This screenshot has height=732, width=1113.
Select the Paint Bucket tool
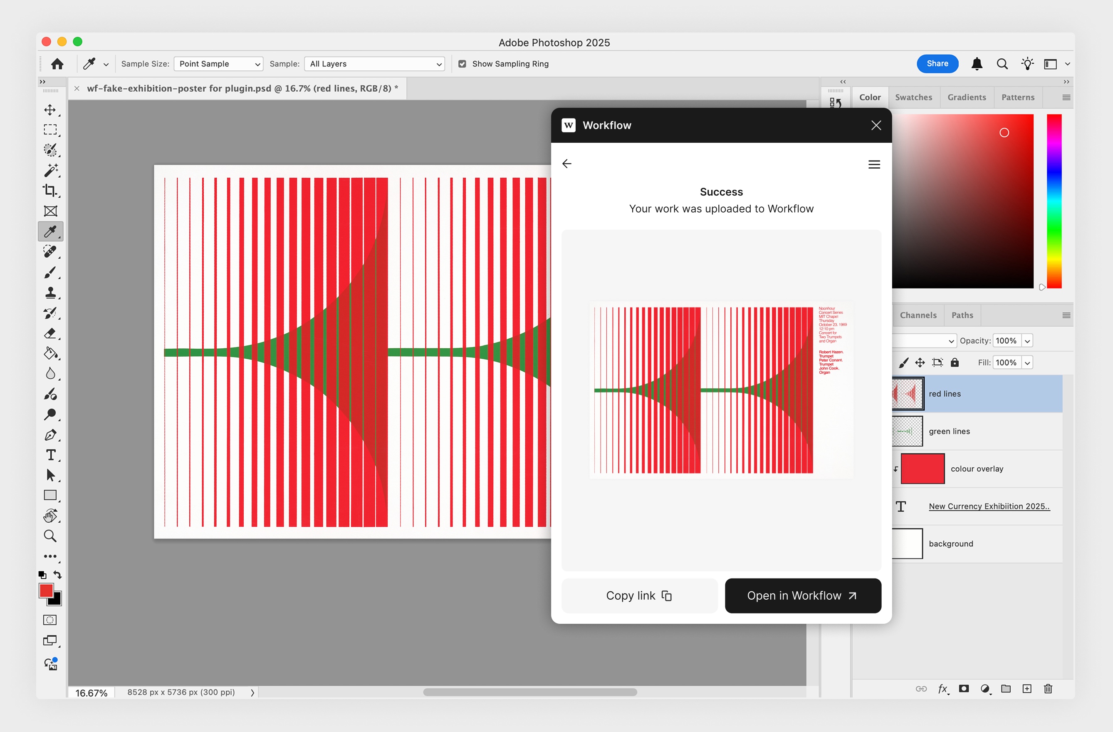point(50,353)
